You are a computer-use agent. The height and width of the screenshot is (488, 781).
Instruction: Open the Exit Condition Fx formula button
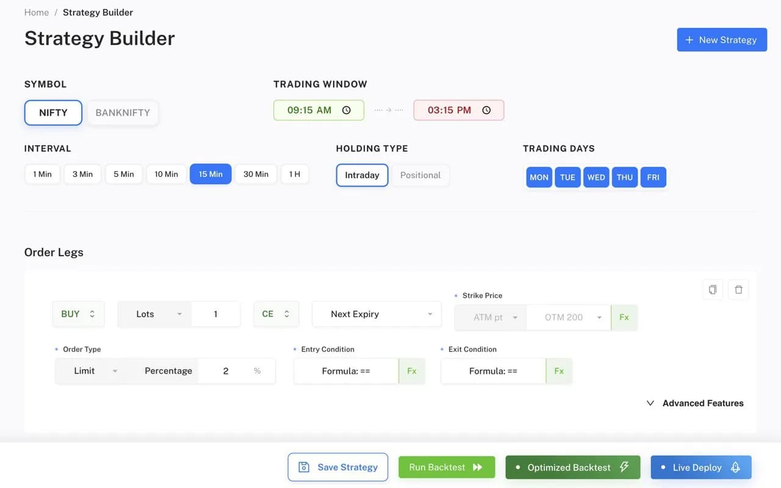coord(559,371)
